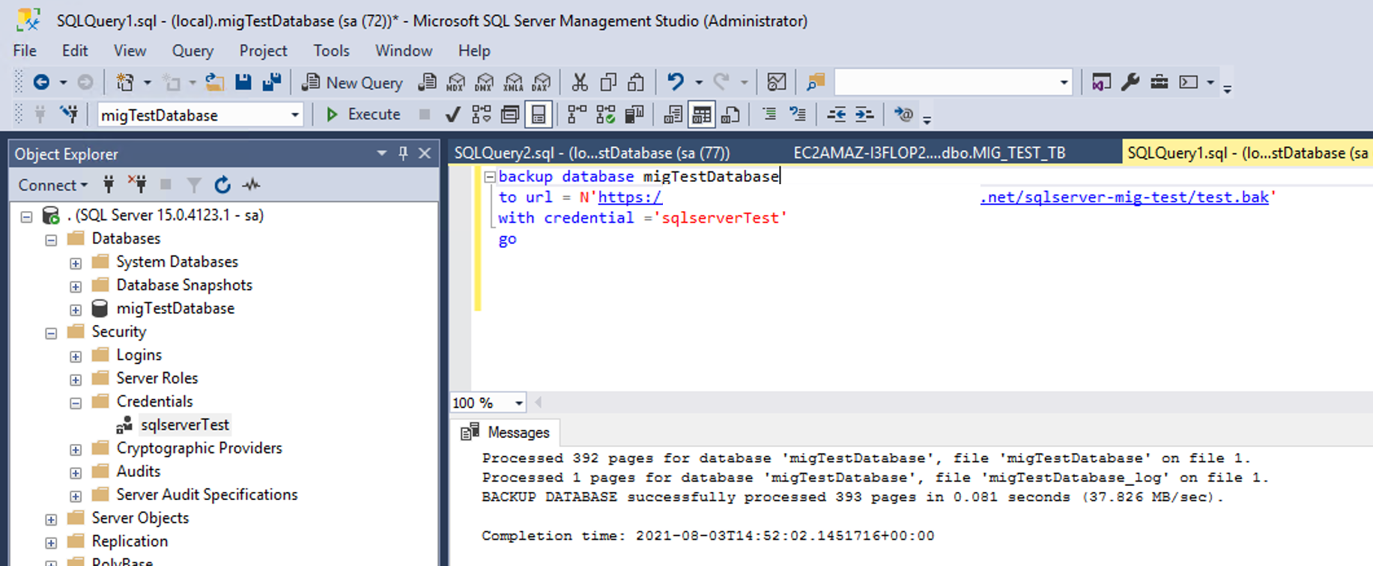Click the Change Connection icon

(69, 115)
